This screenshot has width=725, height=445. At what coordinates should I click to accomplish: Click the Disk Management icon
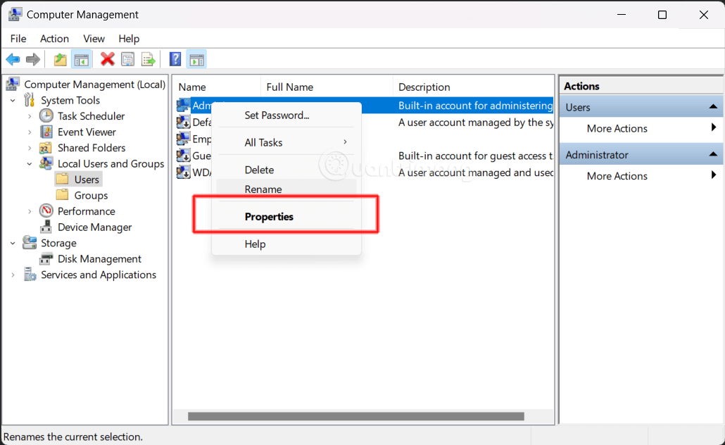point(46,258)
